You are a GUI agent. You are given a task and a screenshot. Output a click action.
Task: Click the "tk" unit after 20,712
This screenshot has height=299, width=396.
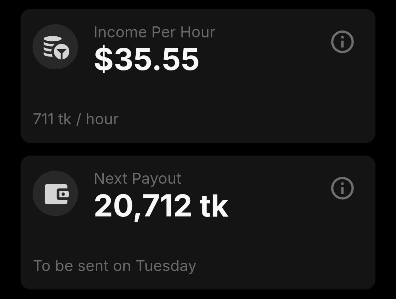(214, 206)
